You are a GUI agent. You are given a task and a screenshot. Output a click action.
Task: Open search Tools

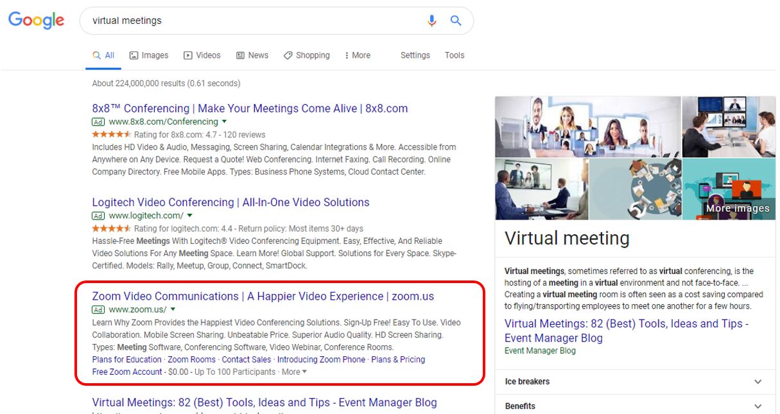pos(455,55)
